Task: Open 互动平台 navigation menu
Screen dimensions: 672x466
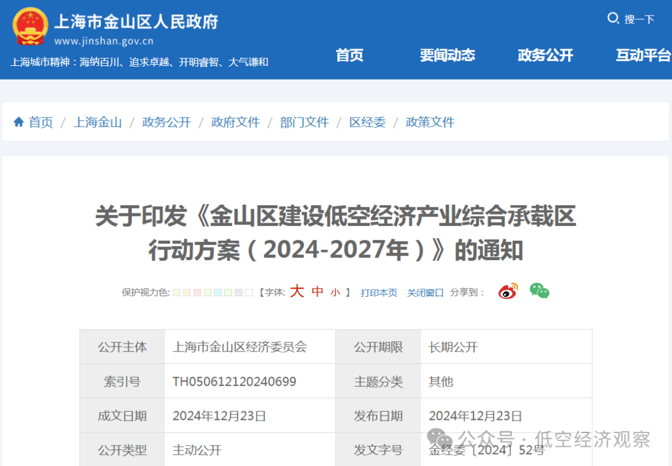Action: [643, 55]
